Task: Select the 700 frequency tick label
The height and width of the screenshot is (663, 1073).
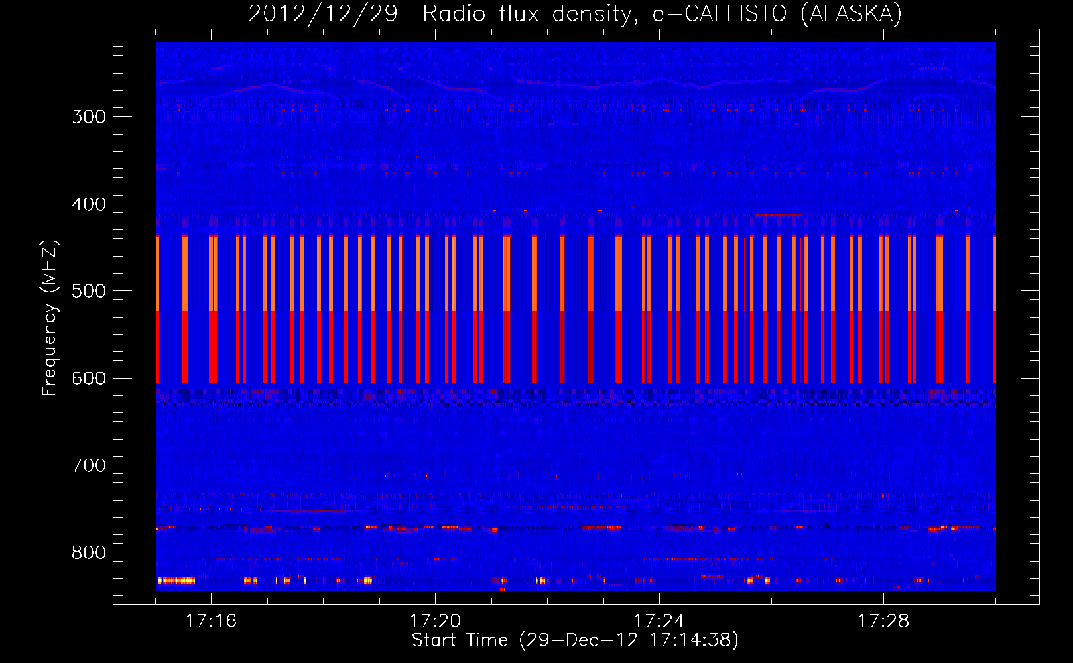Action: click(x=89, y=465)
